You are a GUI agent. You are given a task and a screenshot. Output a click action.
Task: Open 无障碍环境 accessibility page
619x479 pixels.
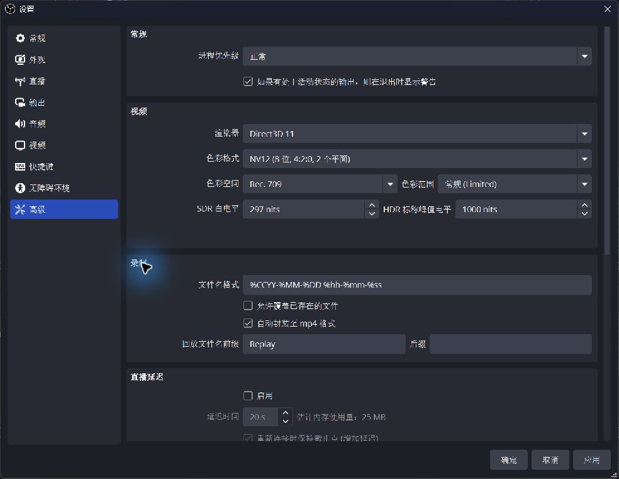(x=64, y=188)
